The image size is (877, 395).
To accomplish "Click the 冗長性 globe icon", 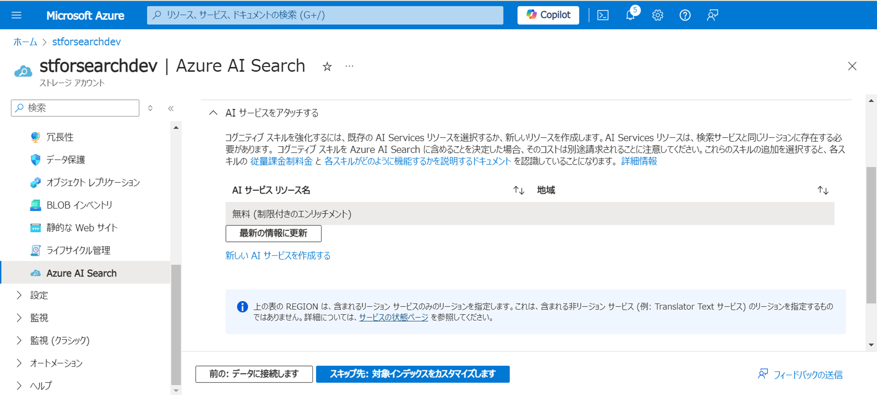I will (x=36, y=137).
